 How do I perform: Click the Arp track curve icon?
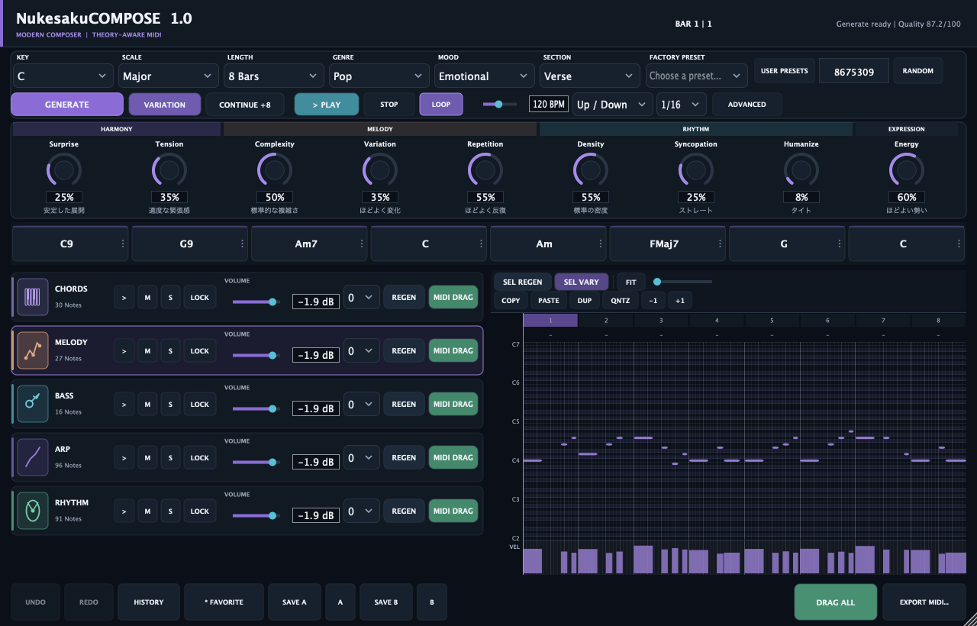[33, 457]
